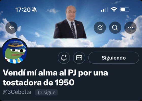Open the three-dot more options menu

(130, 28)
